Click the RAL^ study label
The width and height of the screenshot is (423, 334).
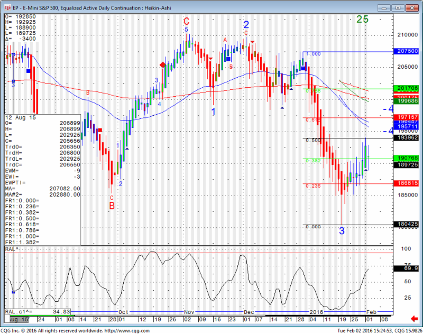point(12,249)
